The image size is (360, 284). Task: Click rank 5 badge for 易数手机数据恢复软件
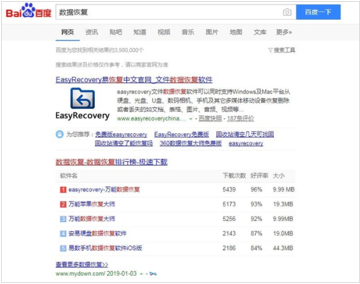point(63,248)
